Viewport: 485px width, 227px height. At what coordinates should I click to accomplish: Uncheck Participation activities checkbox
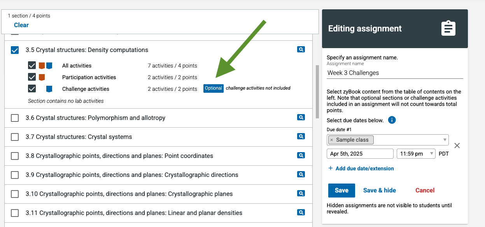(x=32, y=77)
